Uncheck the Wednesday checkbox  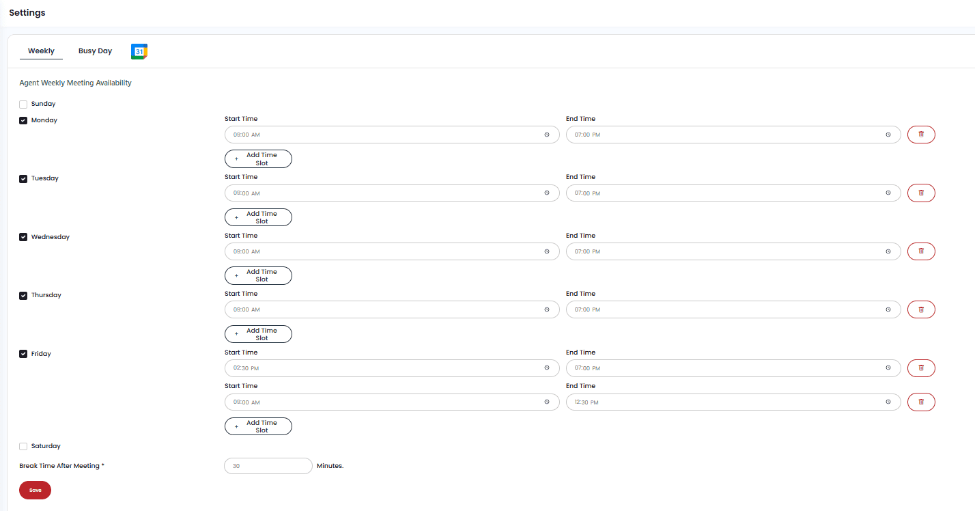click(23, 237)
